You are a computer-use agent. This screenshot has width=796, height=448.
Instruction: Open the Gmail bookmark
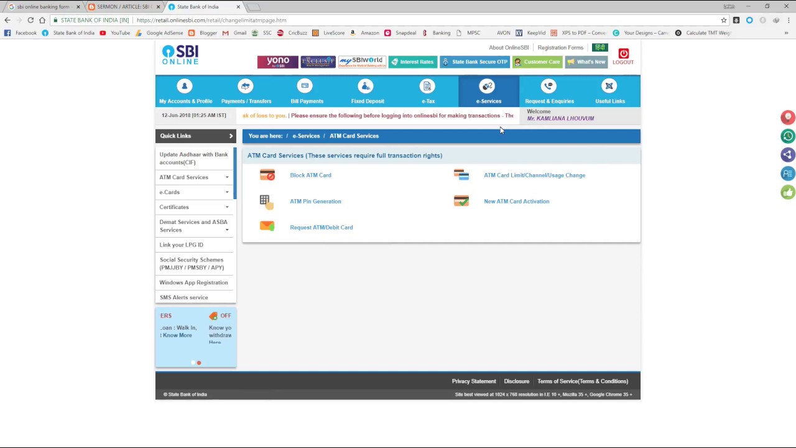(234, 33)
